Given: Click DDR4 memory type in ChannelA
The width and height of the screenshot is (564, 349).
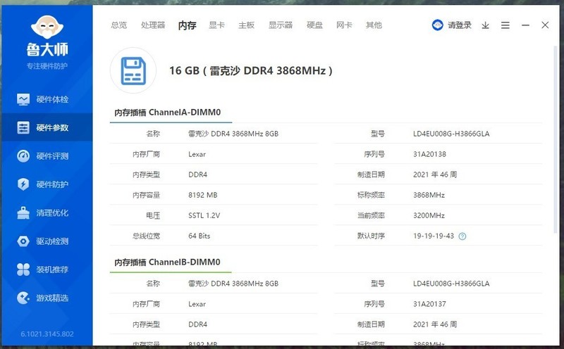Looking at the screenshot, I should [x=198, y=175].
